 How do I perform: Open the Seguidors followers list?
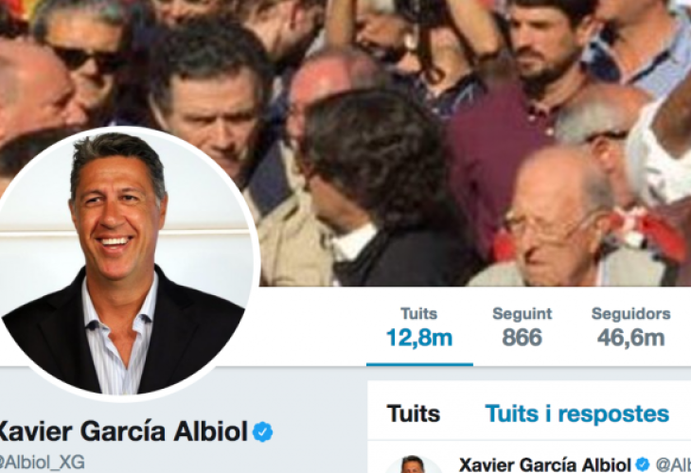(631, 327)
